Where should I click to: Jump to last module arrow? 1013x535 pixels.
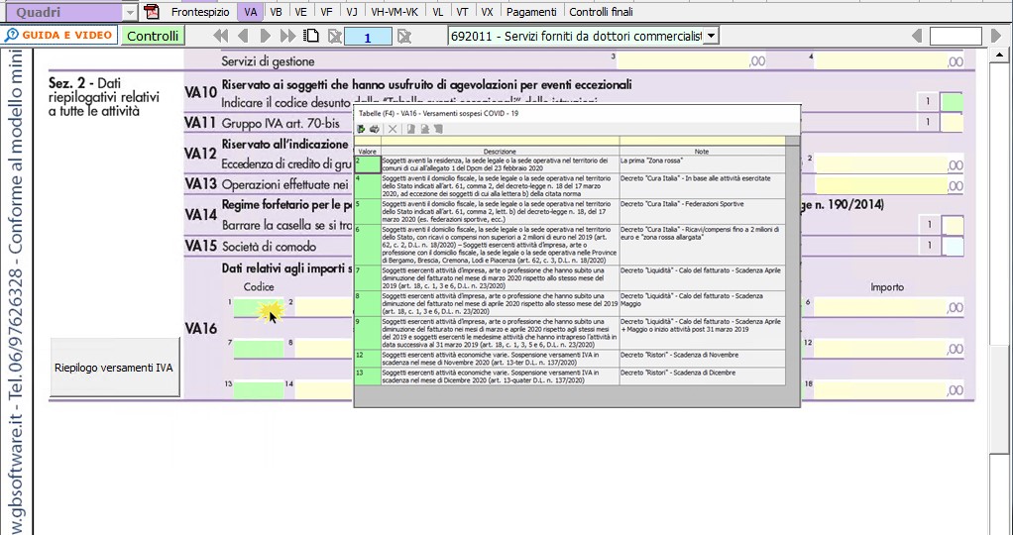(288, 37)
